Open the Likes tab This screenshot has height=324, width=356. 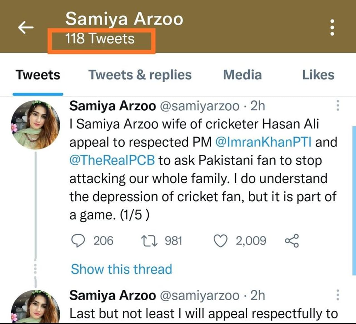(318, 75)
